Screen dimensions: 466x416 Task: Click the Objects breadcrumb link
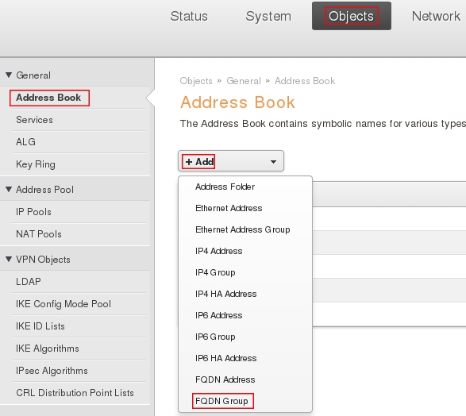(x=196, y=81)
